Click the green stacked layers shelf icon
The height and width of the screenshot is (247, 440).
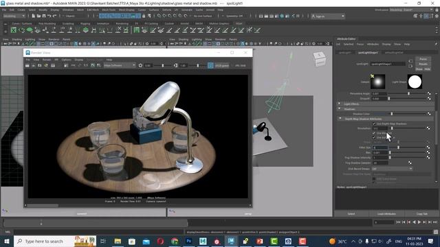85,30
